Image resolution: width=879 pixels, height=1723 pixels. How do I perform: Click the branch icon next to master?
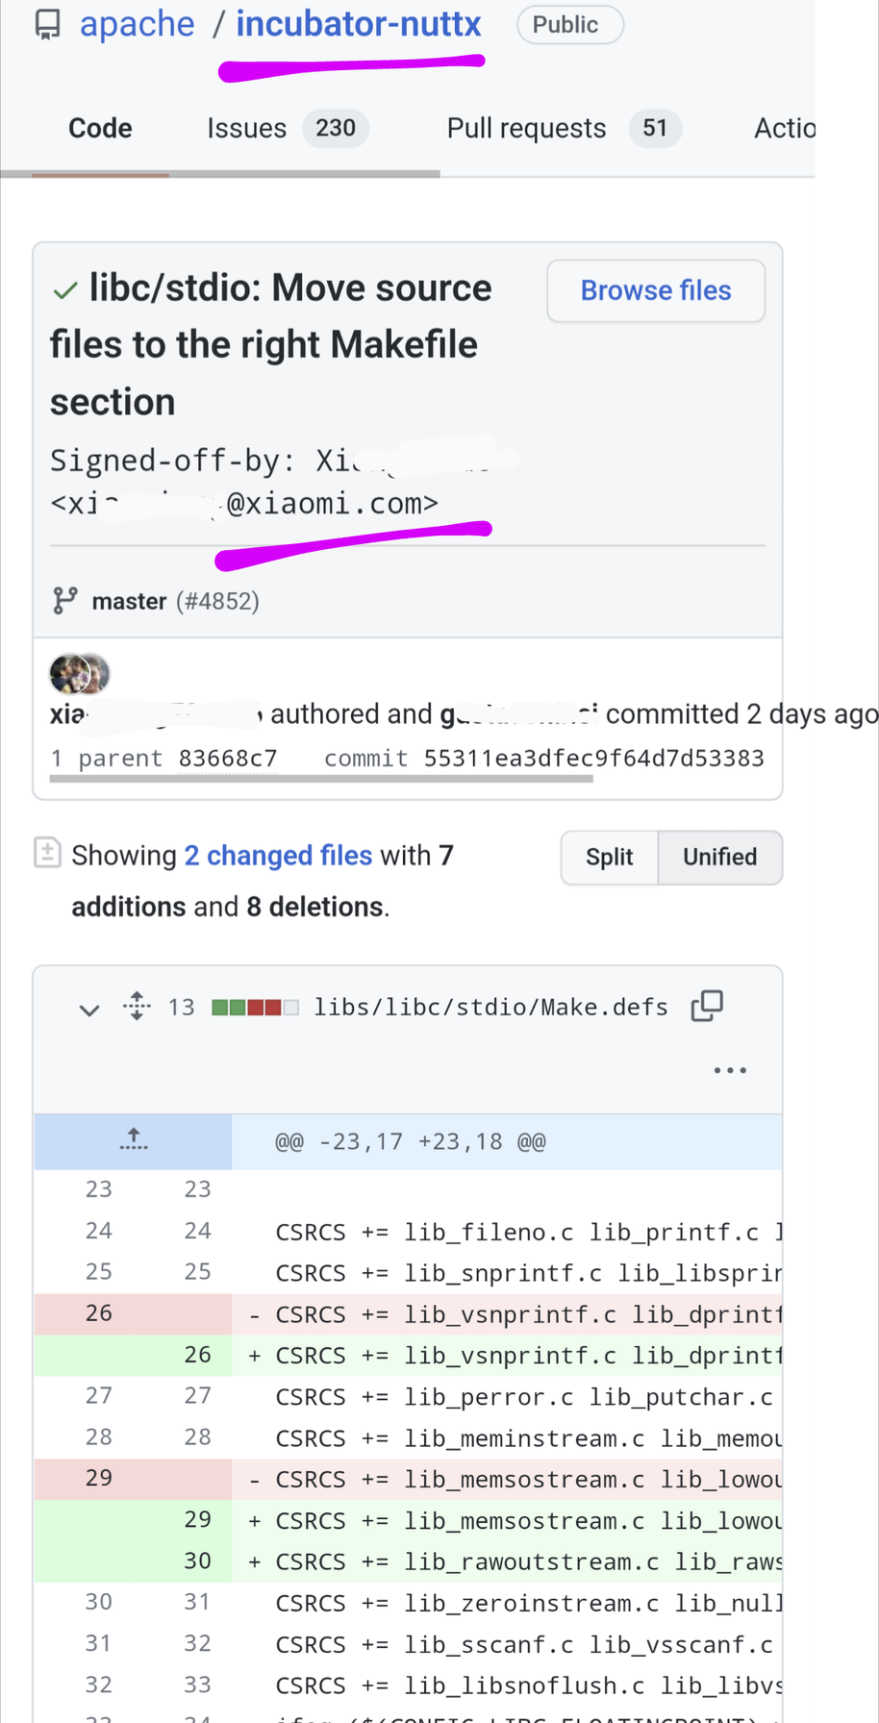(64, 601)
